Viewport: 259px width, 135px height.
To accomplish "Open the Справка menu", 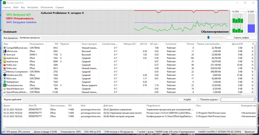I will [x=60, y=7].
